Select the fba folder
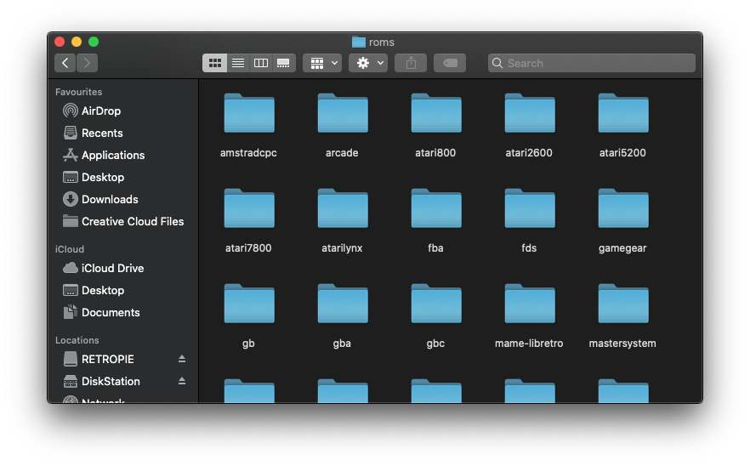750x466 pixels. [x=435, y=209]
